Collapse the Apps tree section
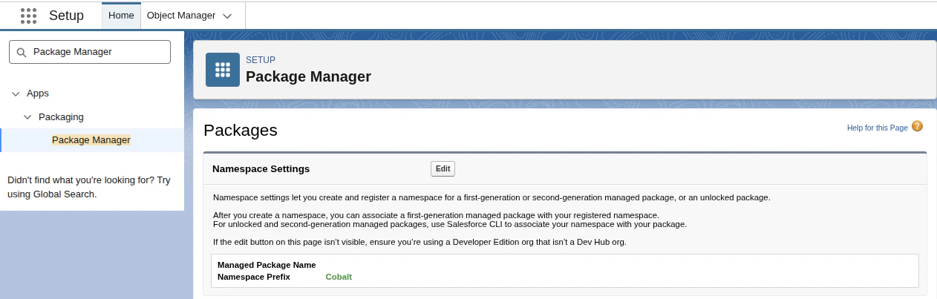This screenshot has height=299, width=937. [x=16, y=93]
